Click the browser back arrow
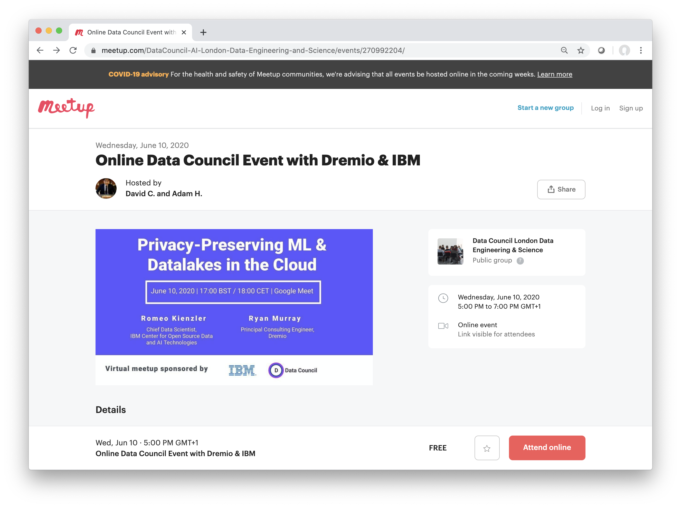The image size is (681, 508). (40, 50)
